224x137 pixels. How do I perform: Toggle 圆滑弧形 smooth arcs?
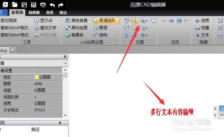click(106, 21)
